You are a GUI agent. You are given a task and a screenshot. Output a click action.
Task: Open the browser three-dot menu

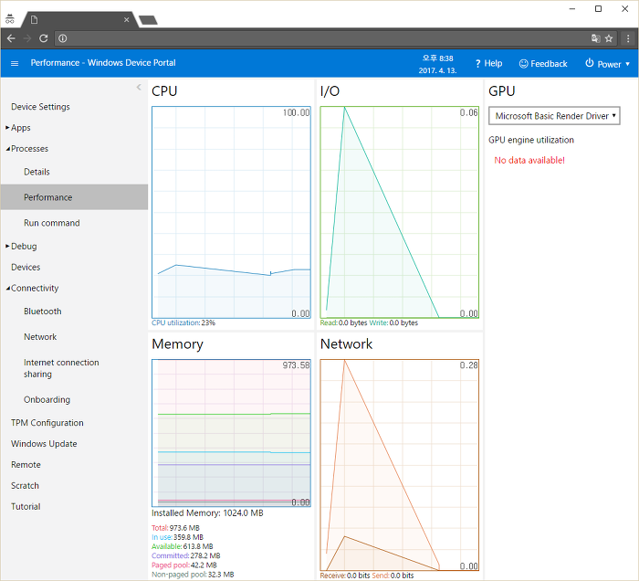click(x=628, y=38)
